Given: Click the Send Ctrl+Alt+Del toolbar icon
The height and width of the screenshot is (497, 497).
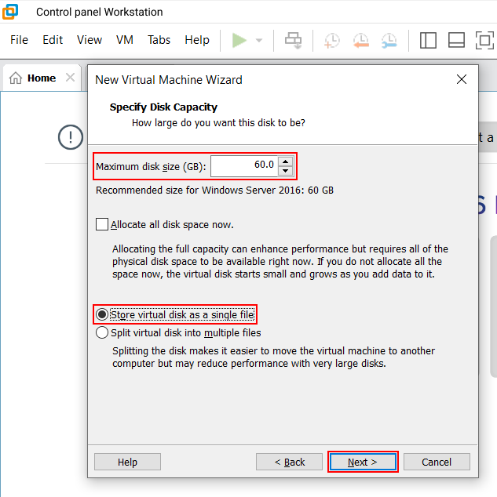Looking at the screenshot, I should [x=294, y=40].
